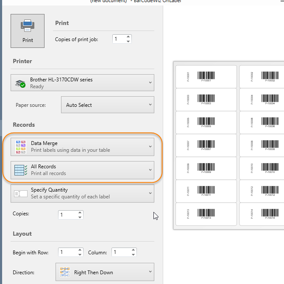
Task: Select the P-10014 label in preview
Action: tap(262, 214)
